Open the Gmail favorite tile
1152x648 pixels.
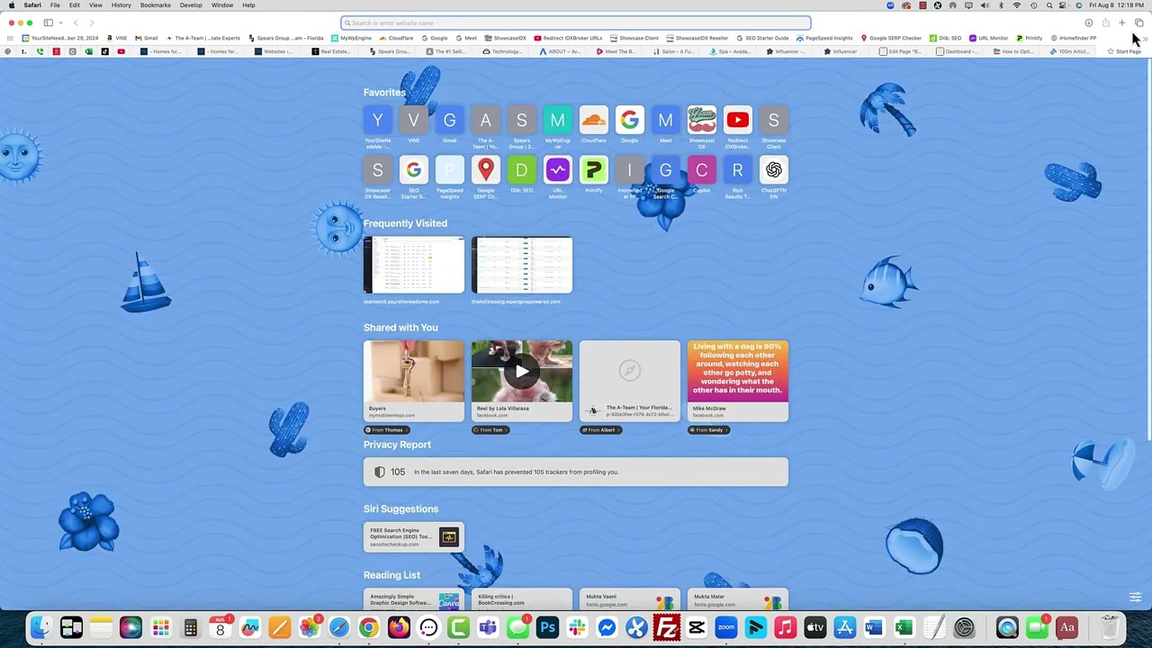tap(449, 120)
